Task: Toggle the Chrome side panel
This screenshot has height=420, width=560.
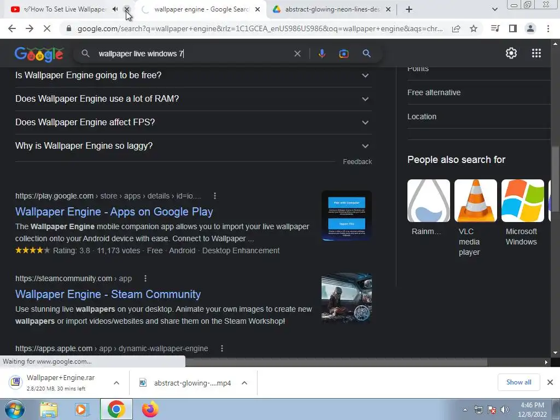Action: point(513,28)
